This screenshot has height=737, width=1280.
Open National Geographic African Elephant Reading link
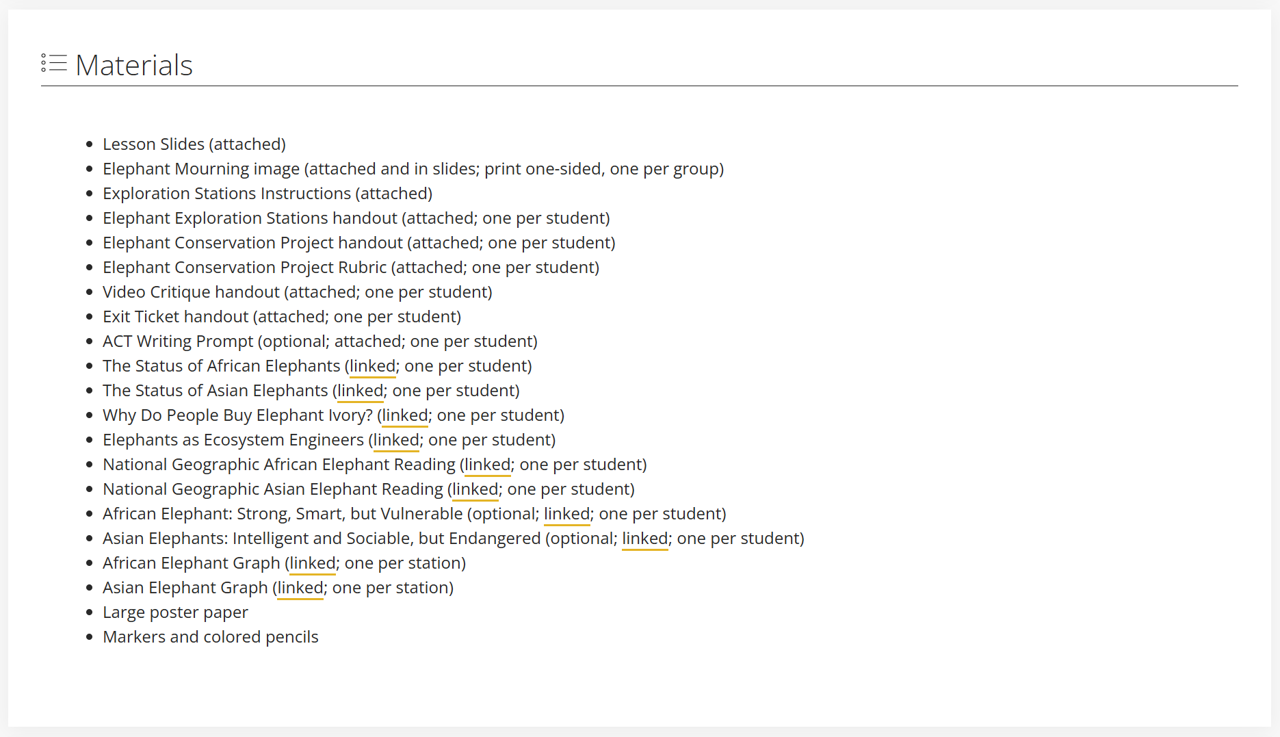tap(487, 465)
